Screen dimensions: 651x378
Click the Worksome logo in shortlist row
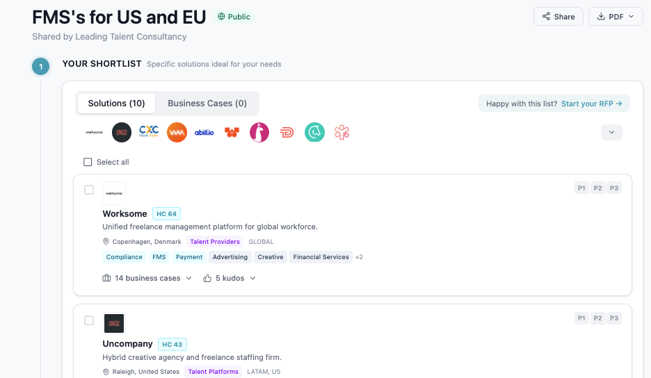click(95, 132)
